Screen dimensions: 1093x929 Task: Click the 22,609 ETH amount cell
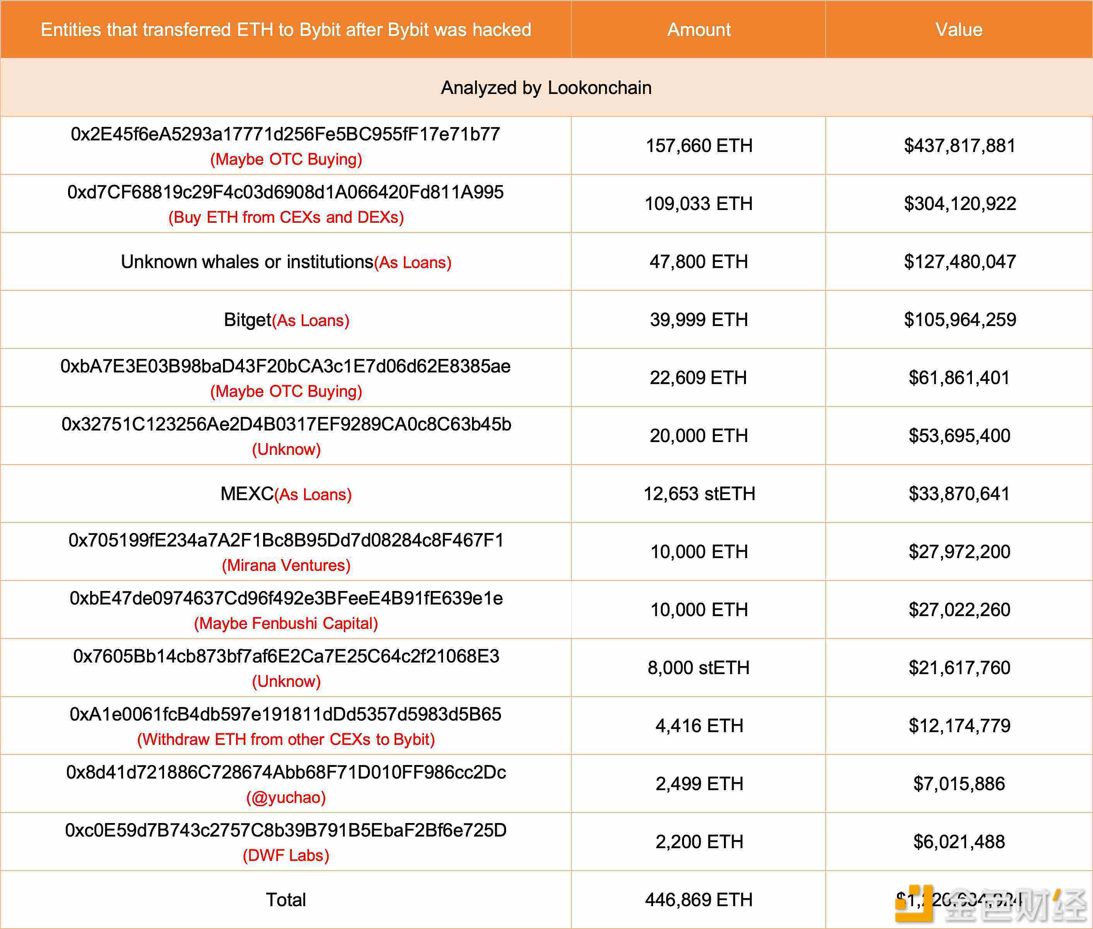point(698,377)
